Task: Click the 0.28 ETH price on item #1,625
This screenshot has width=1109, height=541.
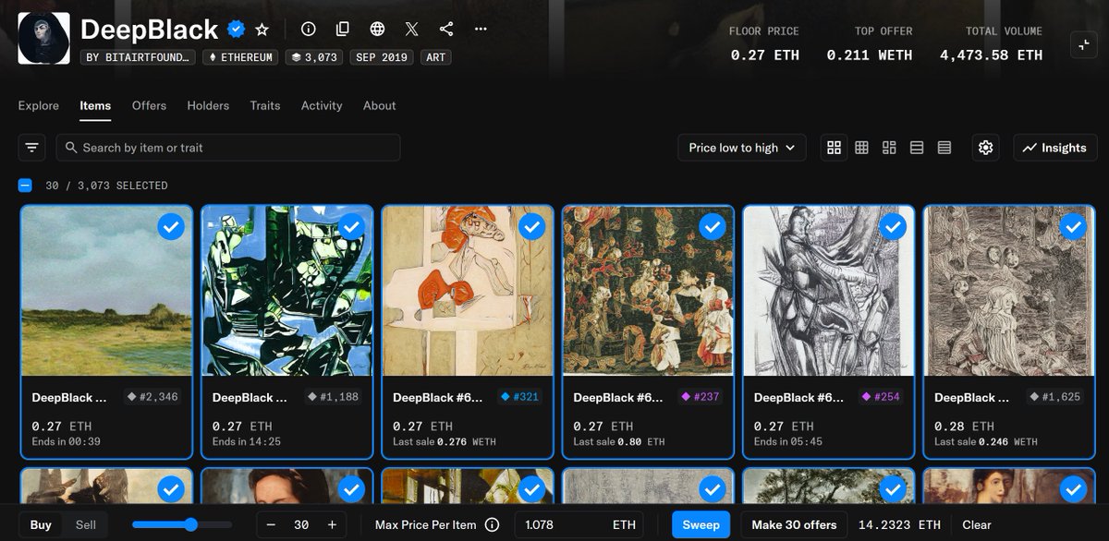Action: 964,427
